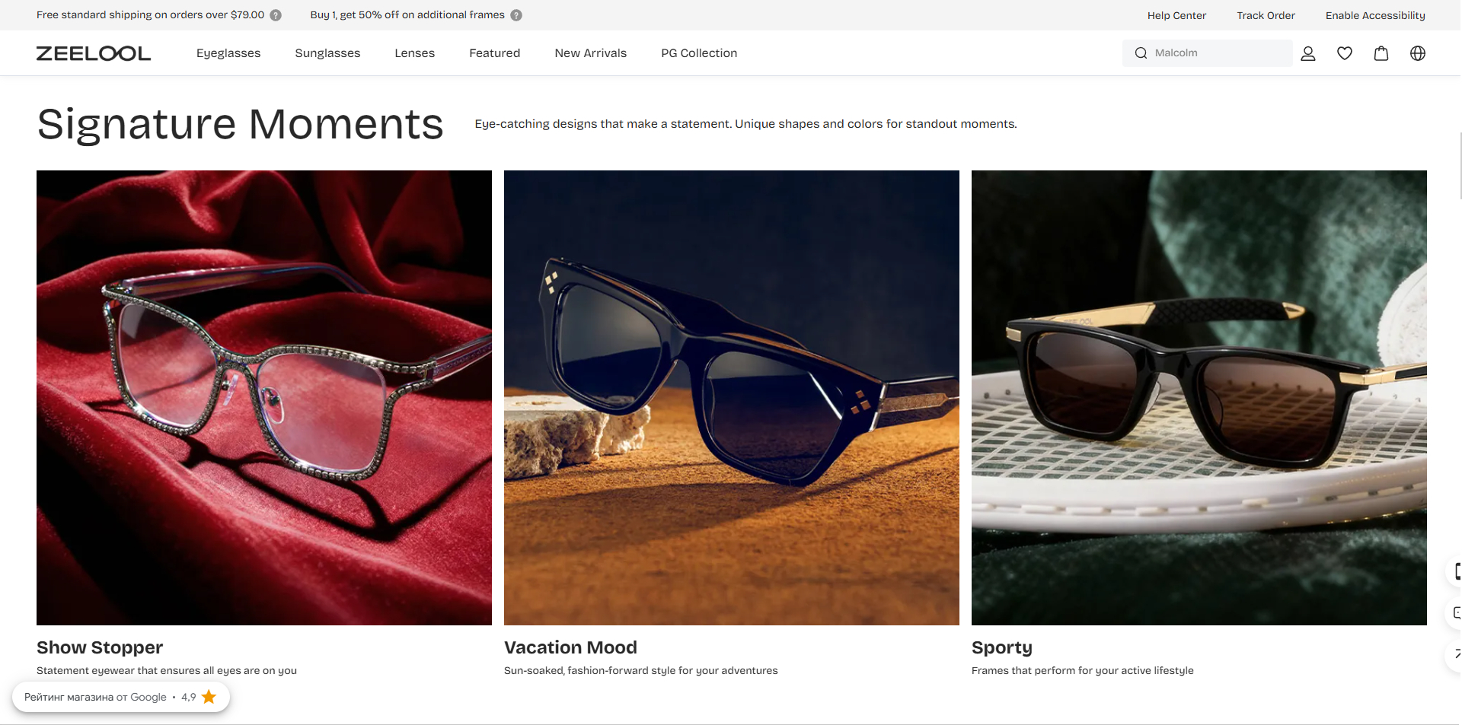Click the Track Order link
The image size is (1462, 725).
[x=1266, y=15]
